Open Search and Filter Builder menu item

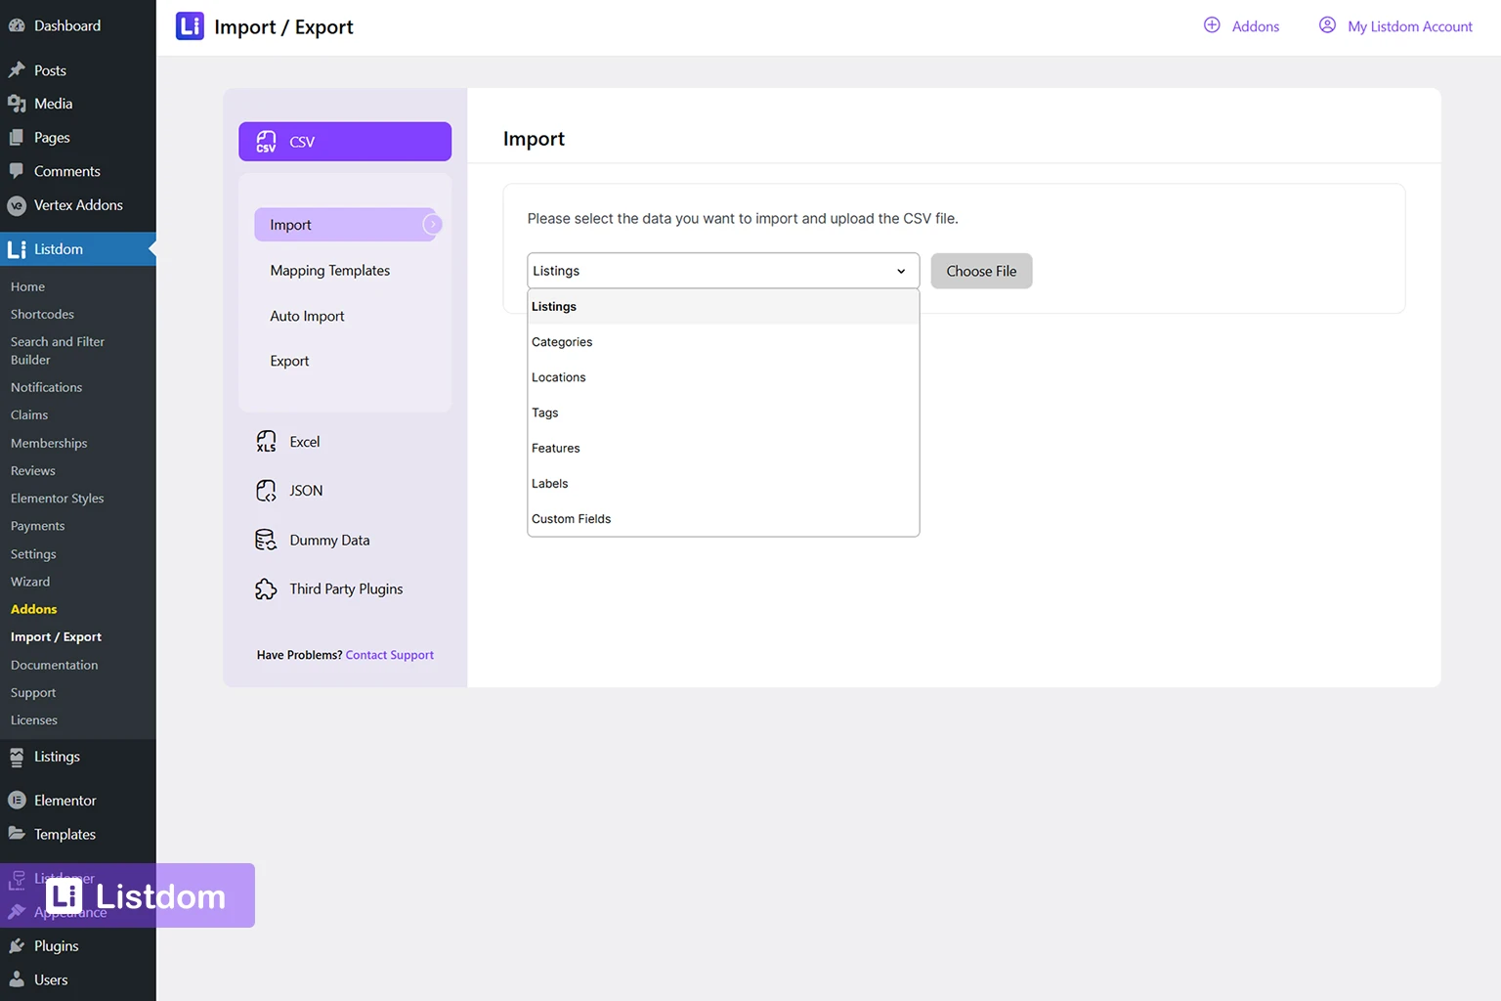click(x=57, y=351)
